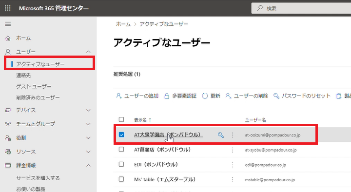Click the 多要素認証 lock icon

167,96
